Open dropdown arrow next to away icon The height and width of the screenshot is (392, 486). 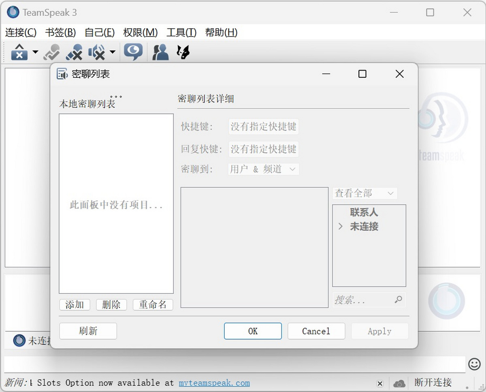point(35,52)
